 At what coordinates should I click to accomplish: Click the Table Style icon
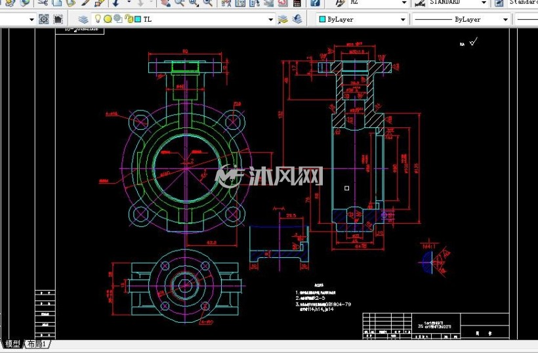pos(499,3)
